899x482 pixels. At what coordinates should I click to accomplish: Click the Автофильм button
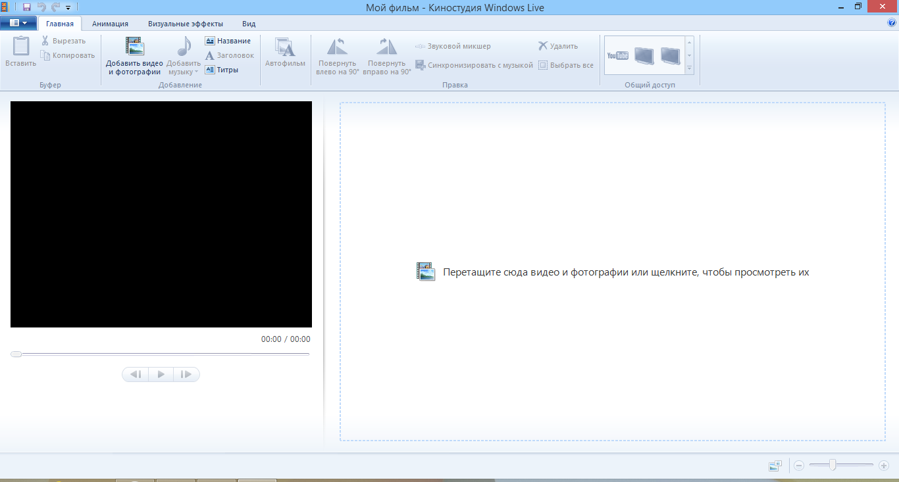285,52
